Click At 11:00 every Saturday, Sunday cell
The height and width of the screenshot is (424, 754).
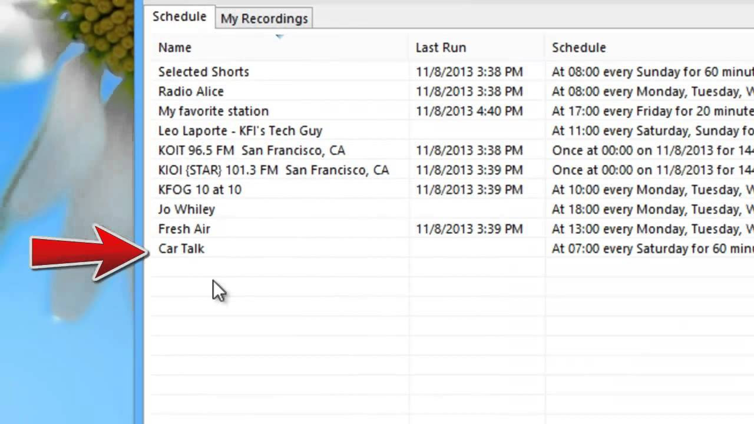point(653,131)
